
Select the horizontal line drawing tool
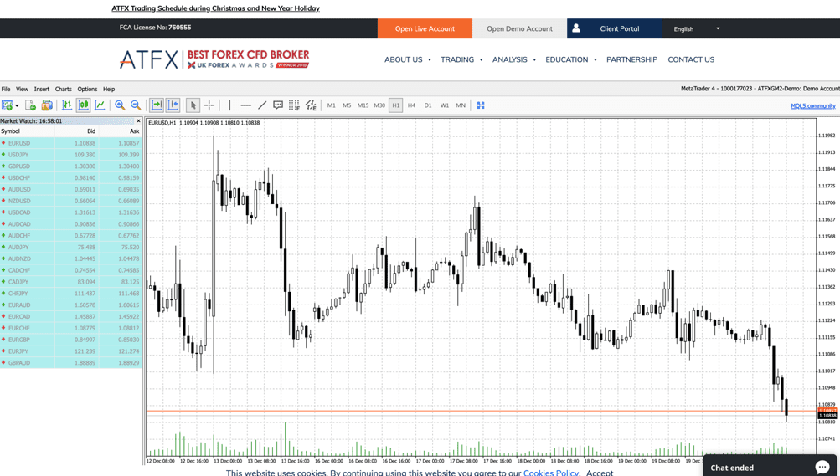tap(245, 105)
